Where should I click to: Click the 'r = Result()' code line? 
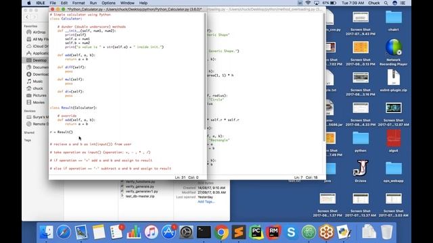tap(62, 132)
